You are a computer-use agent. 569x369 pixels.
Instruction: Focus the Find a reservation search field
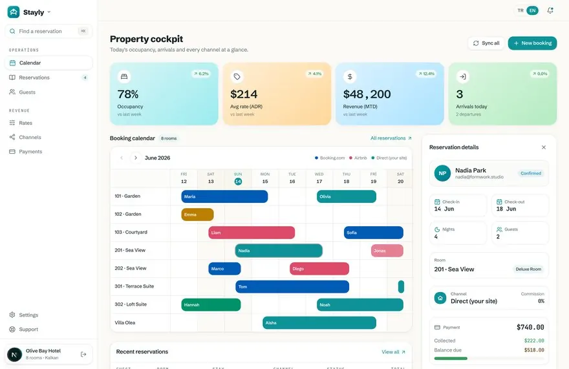[x=48, y=31]
